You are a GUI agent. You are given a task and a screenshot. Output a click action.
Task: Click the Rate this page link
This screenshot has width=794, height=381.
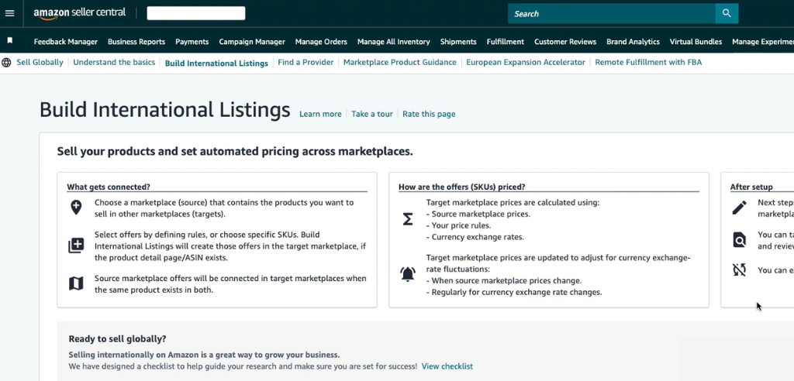tap(429, 114)
